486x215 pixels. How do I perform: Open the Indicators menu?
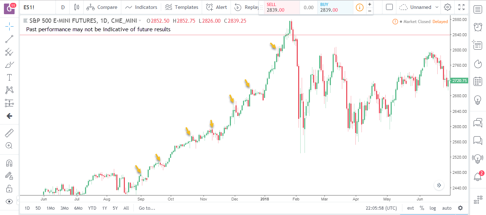141,7
